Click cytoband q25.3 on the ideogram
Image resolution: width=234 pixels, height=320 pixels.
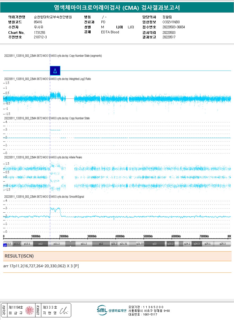coord(223,244)
